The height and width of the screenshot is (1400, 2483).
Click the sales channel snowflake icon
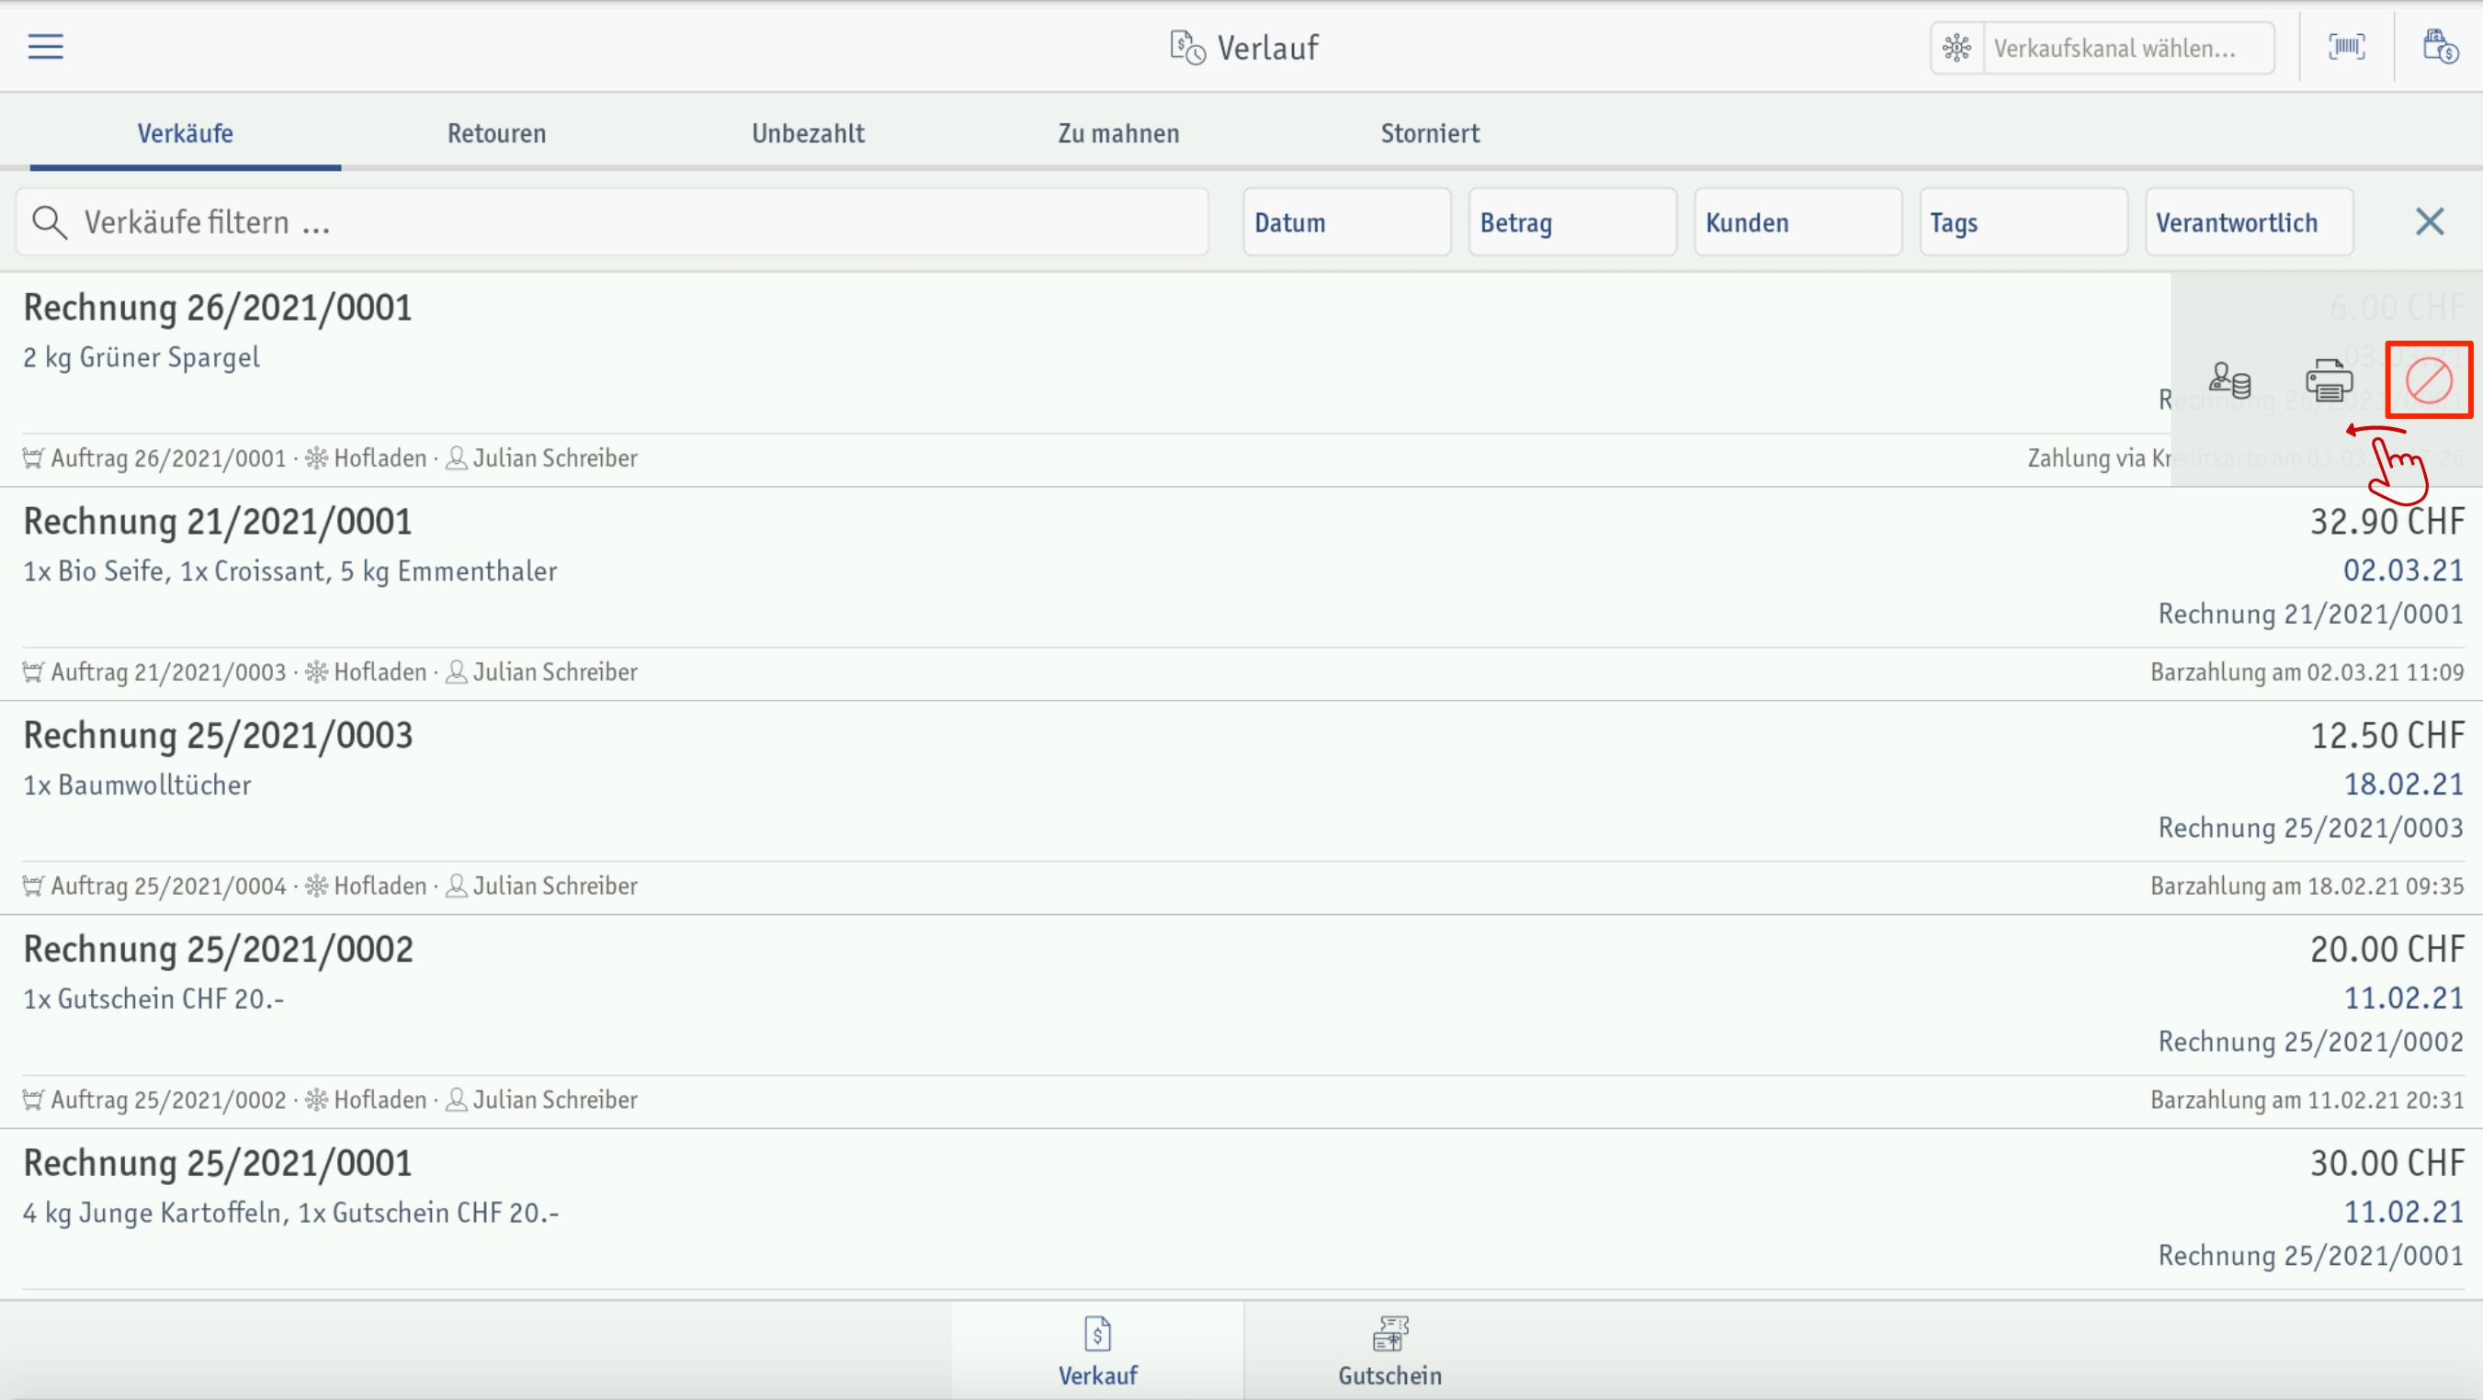(1956, 47)
